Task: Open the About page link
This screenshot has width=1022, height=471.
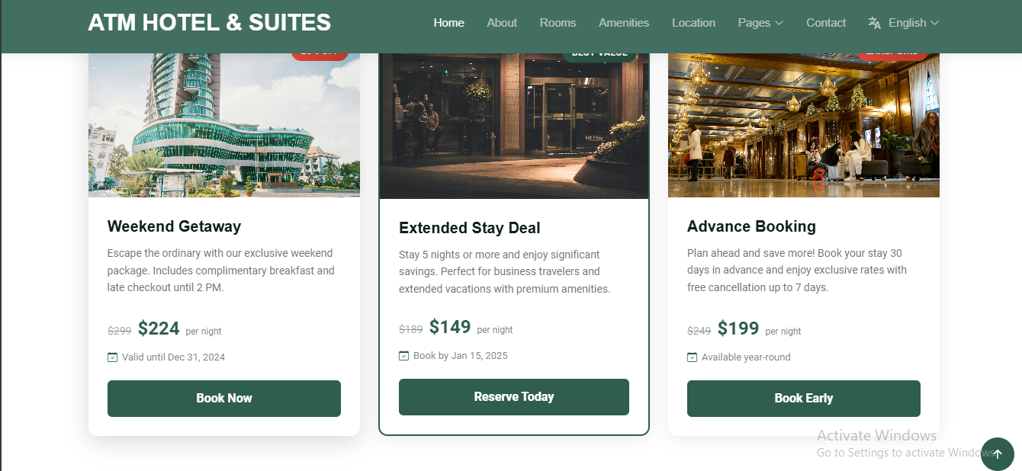Action: click(x=502, y=23)
